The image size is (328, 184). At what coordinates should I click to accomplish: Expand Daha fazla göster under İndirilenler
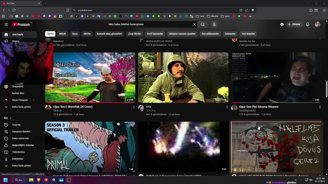tap(19, 166)
